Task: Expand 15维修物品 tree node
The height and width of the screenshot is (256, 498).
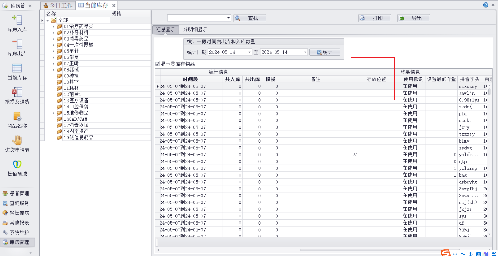Action: point(54,113)
